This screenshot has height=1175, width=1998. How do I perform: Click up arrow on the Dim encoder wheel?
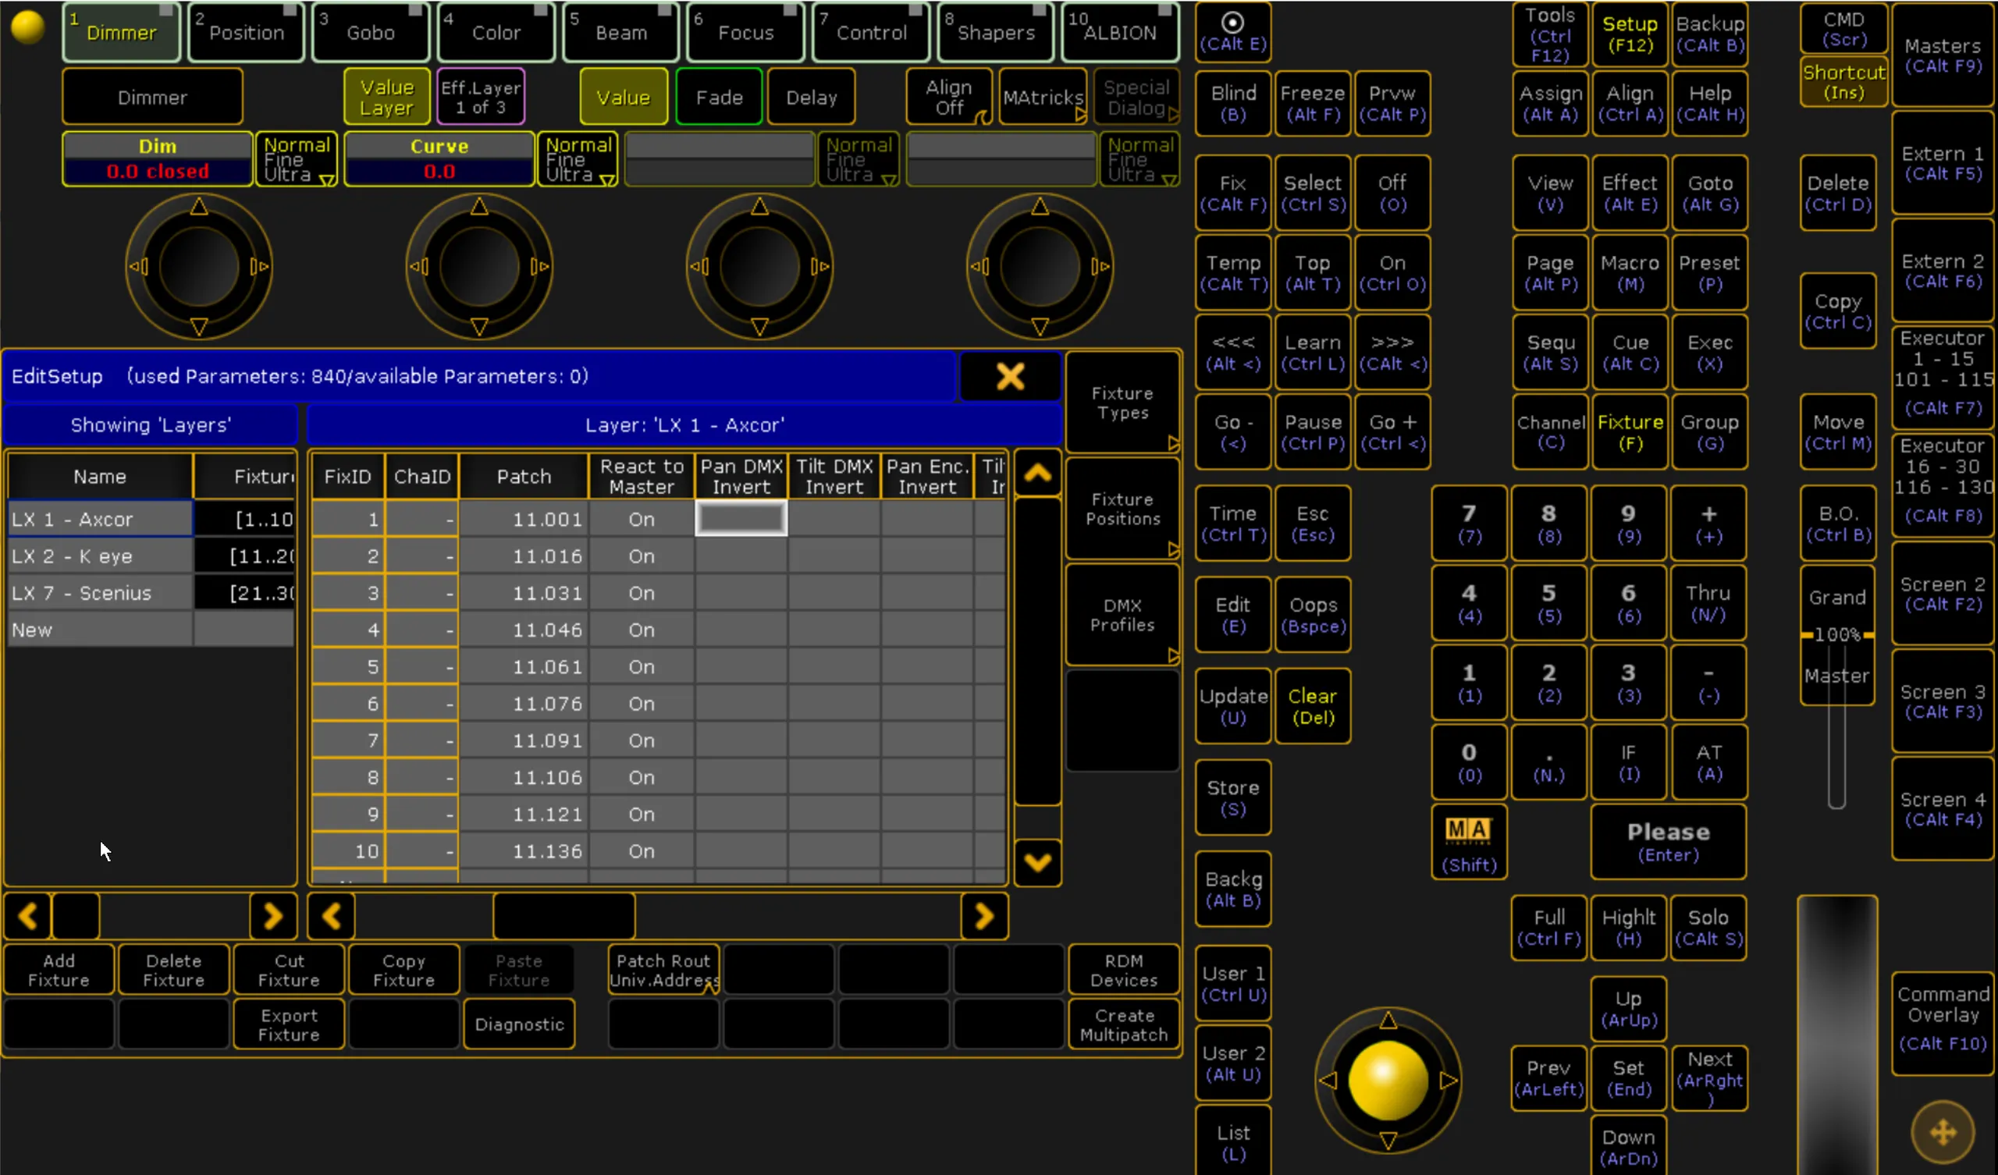click(x=199, y=207)
